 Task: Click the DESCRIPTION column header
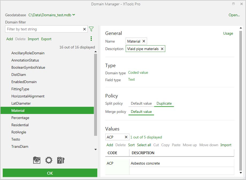(x=182, y=153)
